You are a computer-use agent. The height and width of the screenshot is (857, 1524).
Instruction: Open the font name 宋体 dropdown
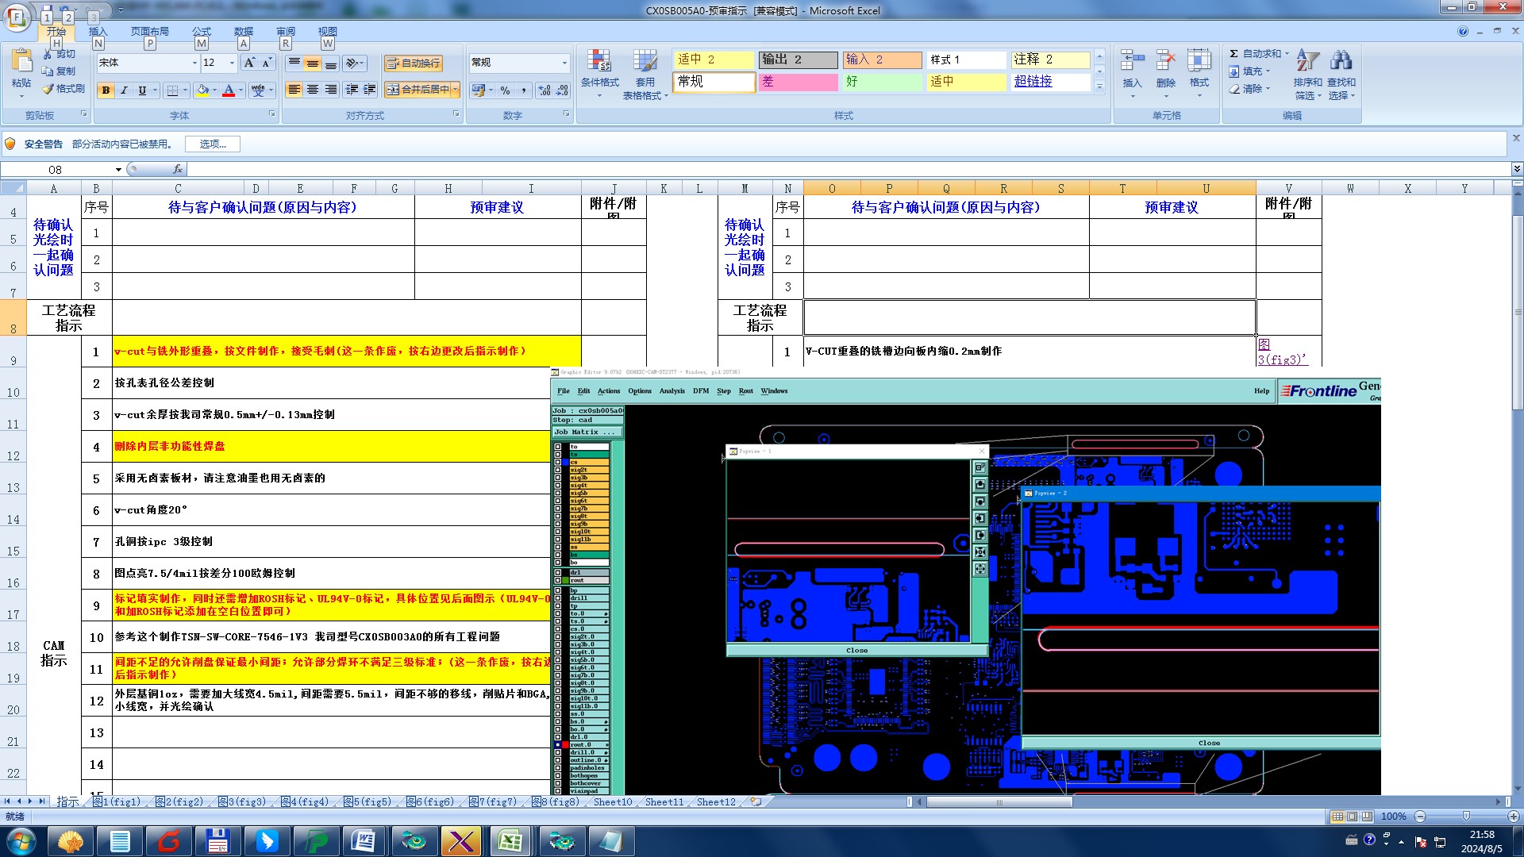tap(194, 63)
